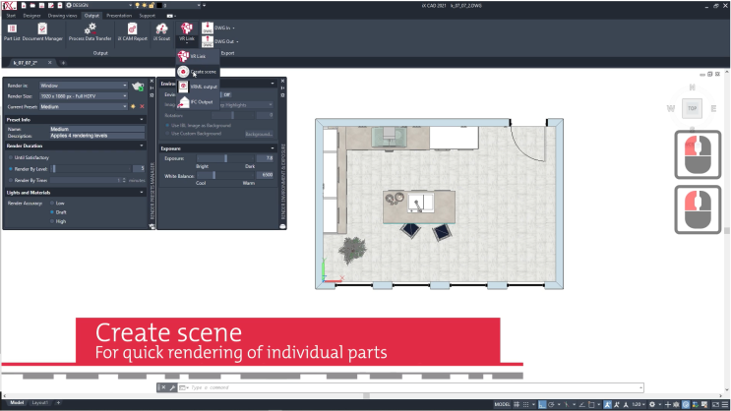Open the iX CAM Report
Screen dimensions: 731x411
(133, 31)
